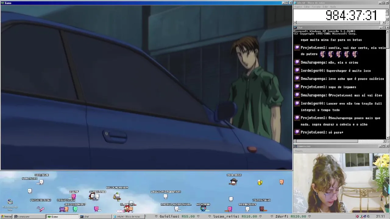The width and height of the screenshot is (390, 219).
Task: Click the SEUJURUPENGA avatar
Action: (117, 196)
